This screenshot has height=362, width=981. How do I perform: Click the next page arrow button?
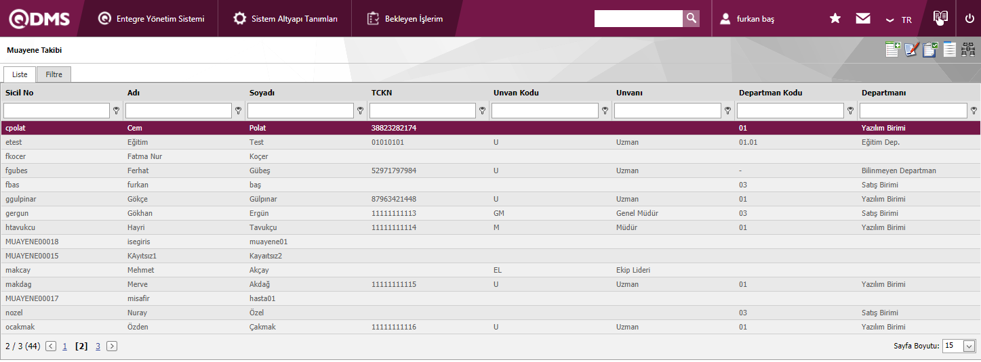(112, 346)
